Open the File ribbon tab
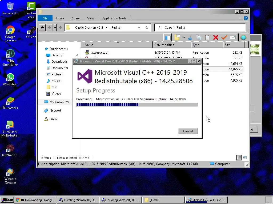This screenshot has width=273, height=204. 45,18
